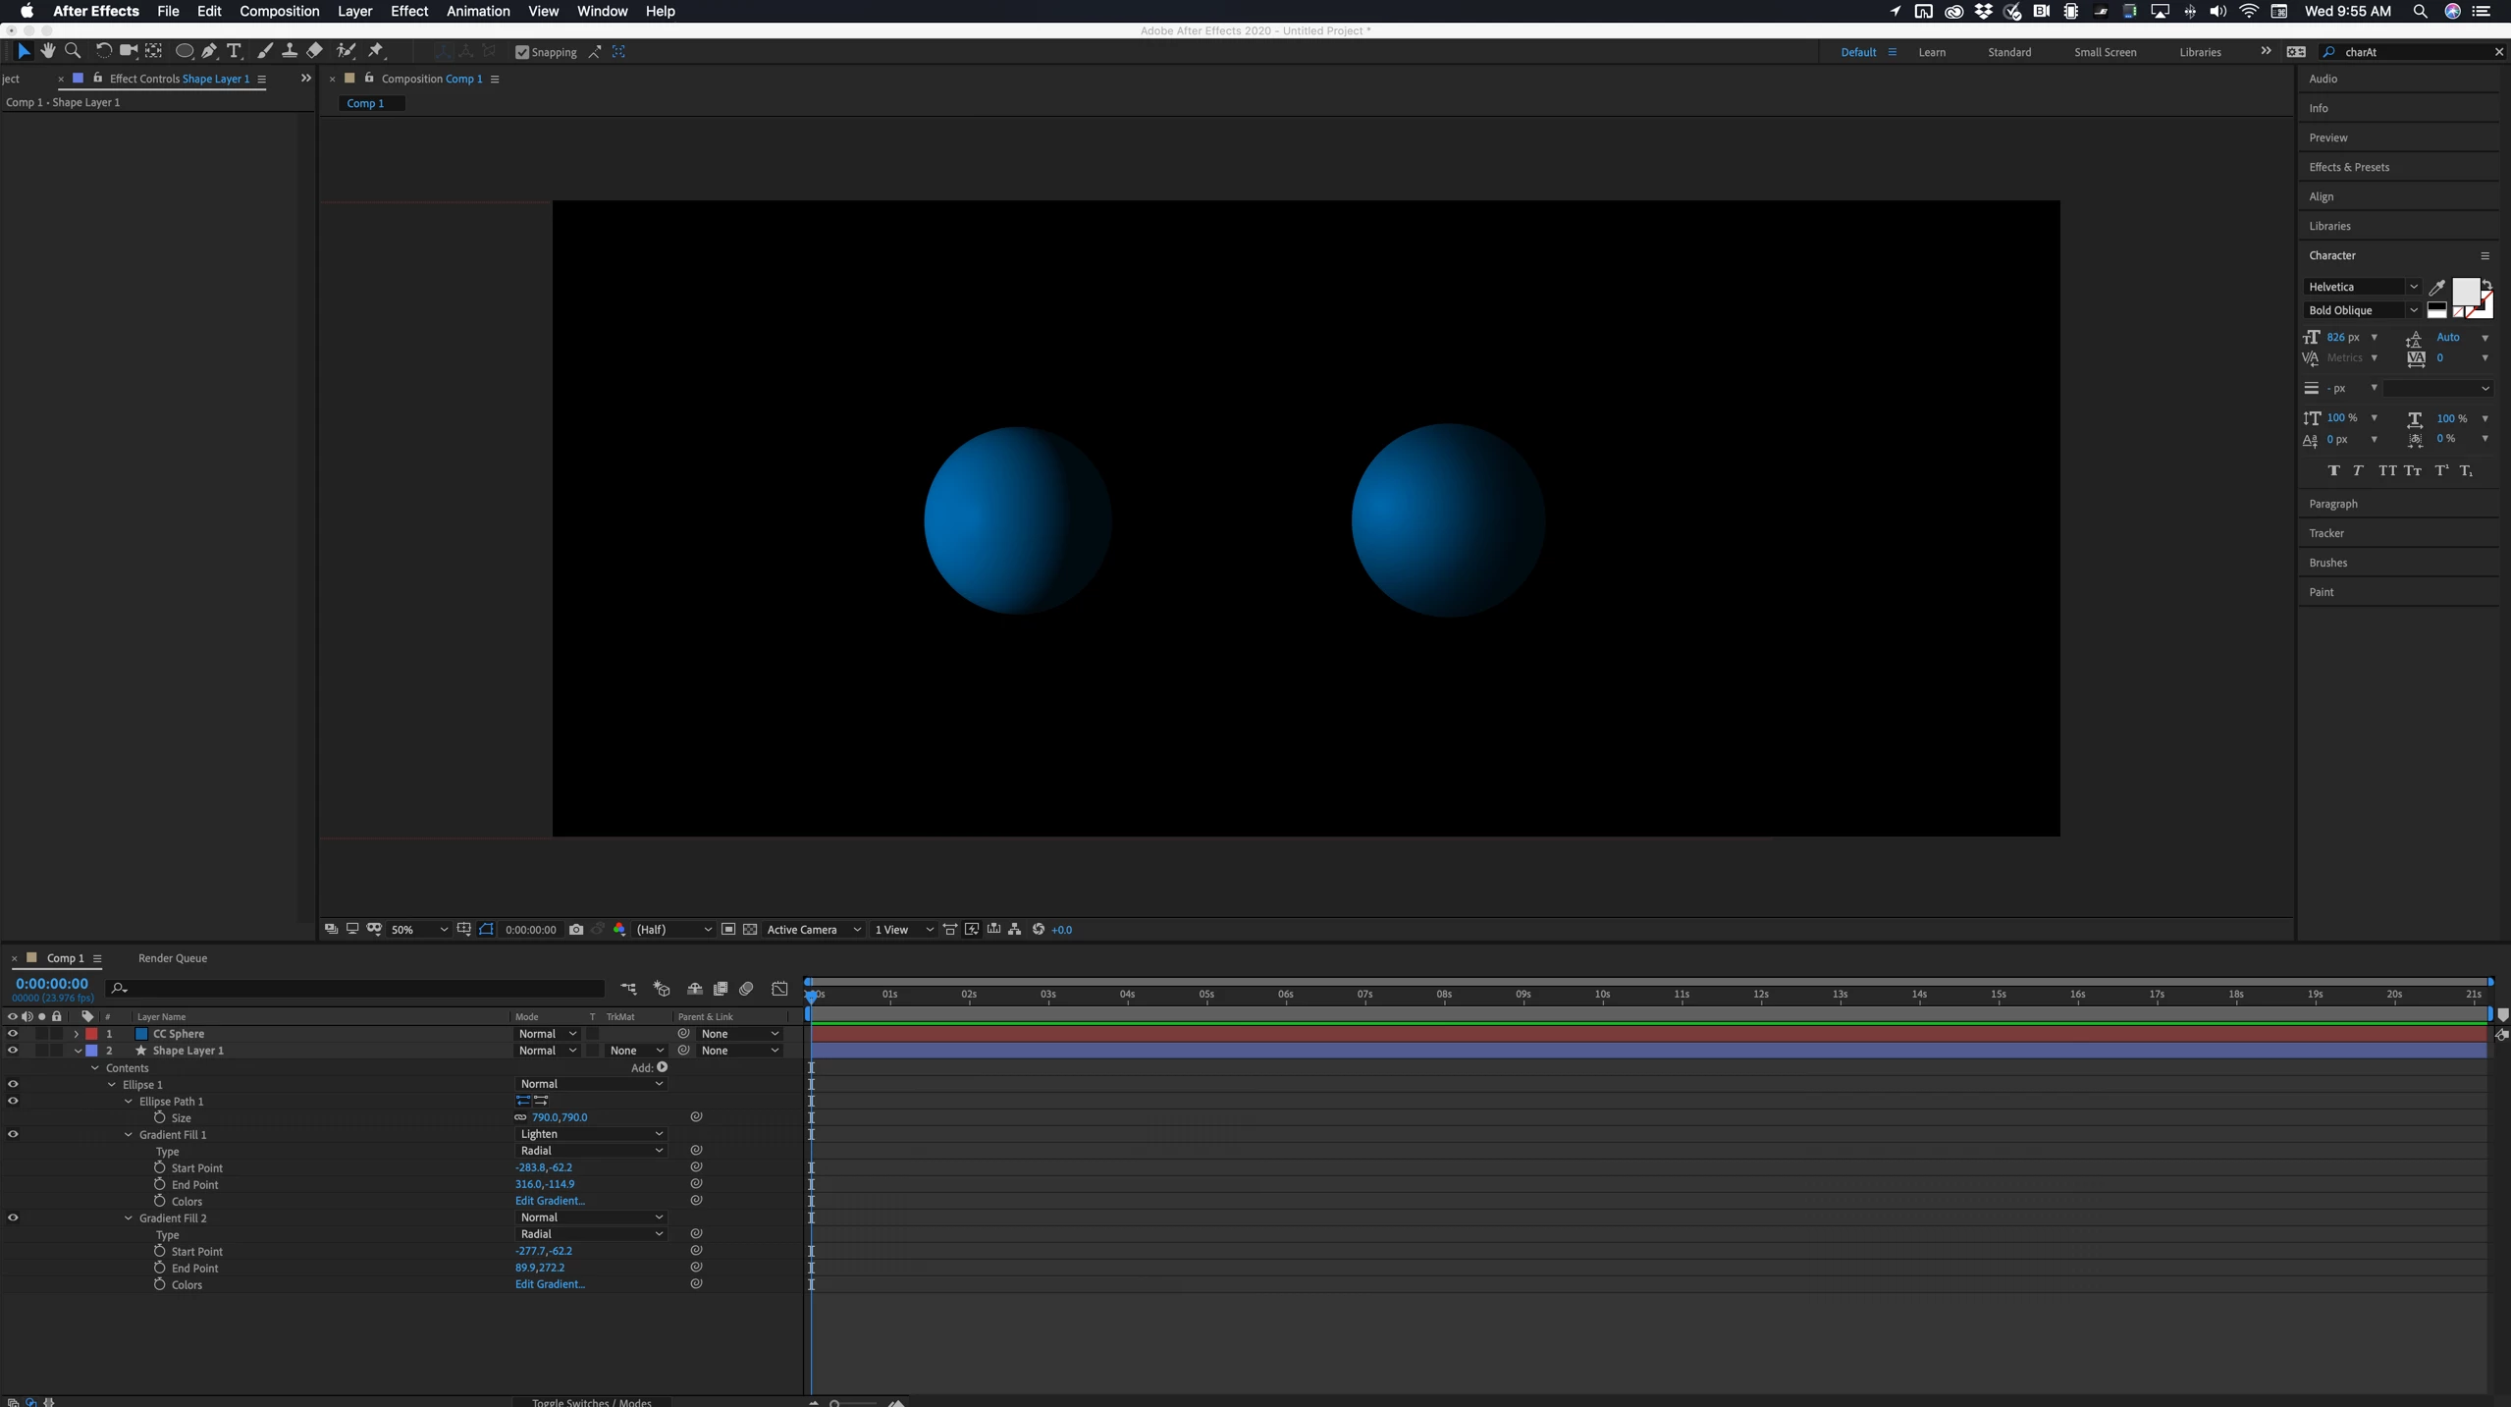Pick the Zoom magnifier tool
Viewport: 2511px width, 1407px height.
pyautogui.click(x=73, y=51)
